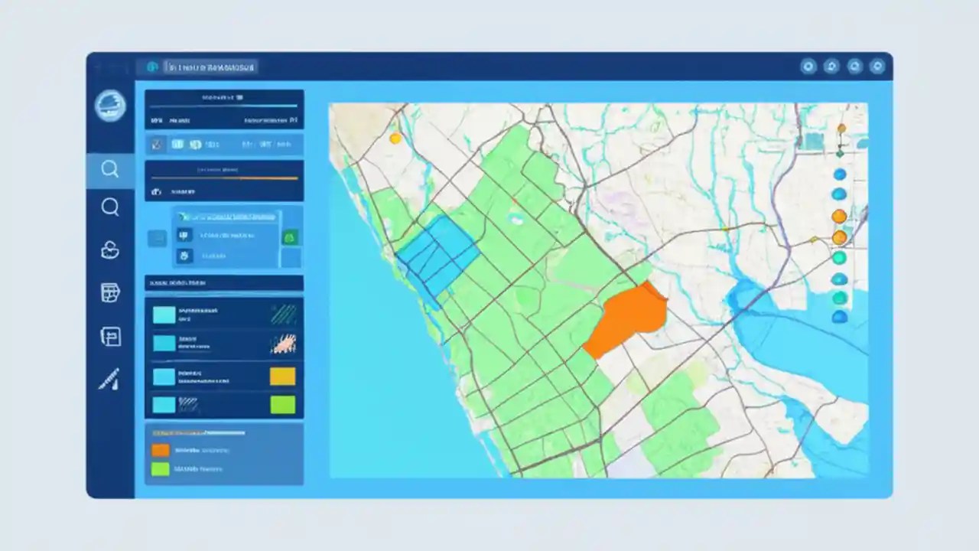Screen dimensions: 979x551
Task: Expand the highlighted layer group entry
Action: [226, 217]
